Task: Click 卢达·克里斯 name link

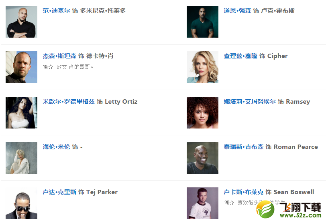Action: click(x=59, y=192)
